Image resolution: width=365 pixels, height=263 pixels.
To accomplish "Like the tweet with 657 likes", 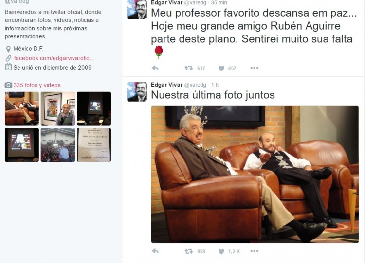I will pyautogui.click(x=221, y=68).
